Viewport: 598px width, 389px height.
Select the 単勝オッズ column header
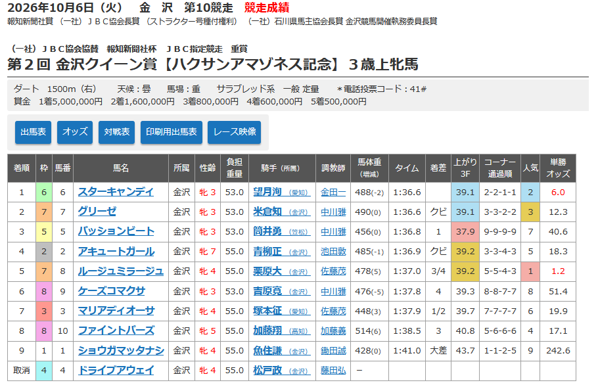pyautogui.click(x=557, y=168)
